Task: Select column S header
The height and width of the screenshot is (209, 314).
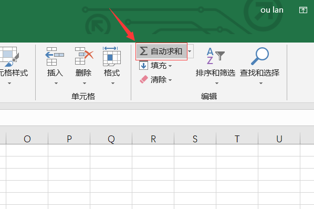Action: pos(195,138)
